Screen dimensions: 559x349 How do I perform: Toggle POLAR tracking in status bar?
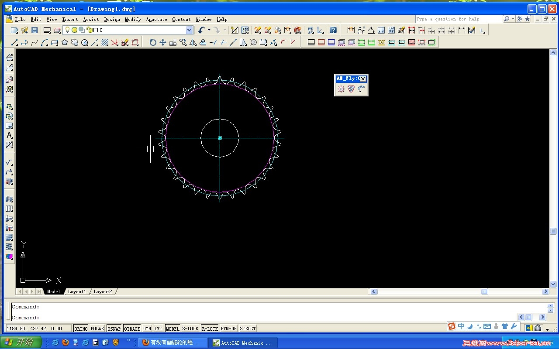(97, 328)
